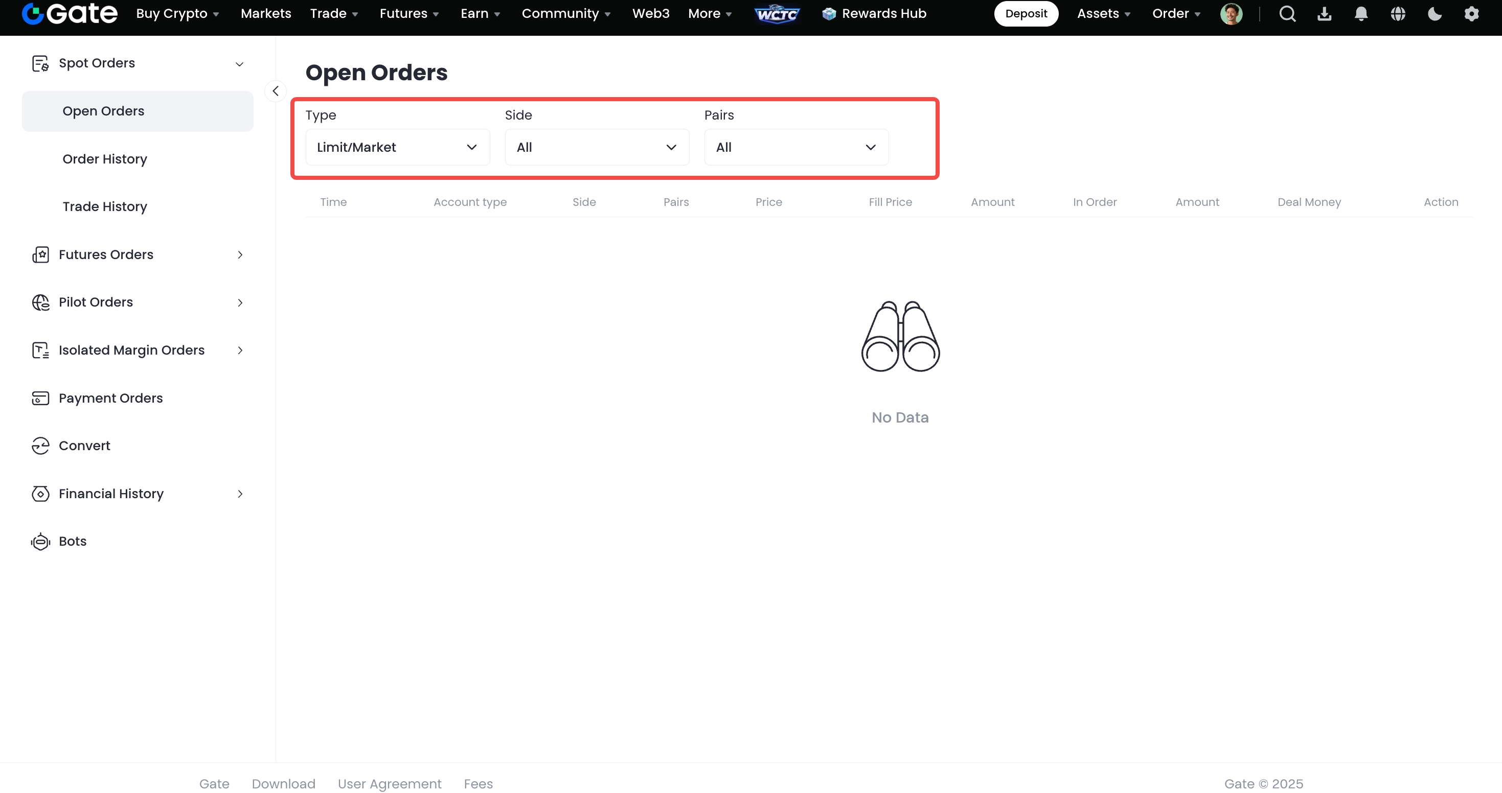Select Order History in sidebar
The width and height of the screenshot is (1502, 793).
pyautogui.click(x=105, y=159)
